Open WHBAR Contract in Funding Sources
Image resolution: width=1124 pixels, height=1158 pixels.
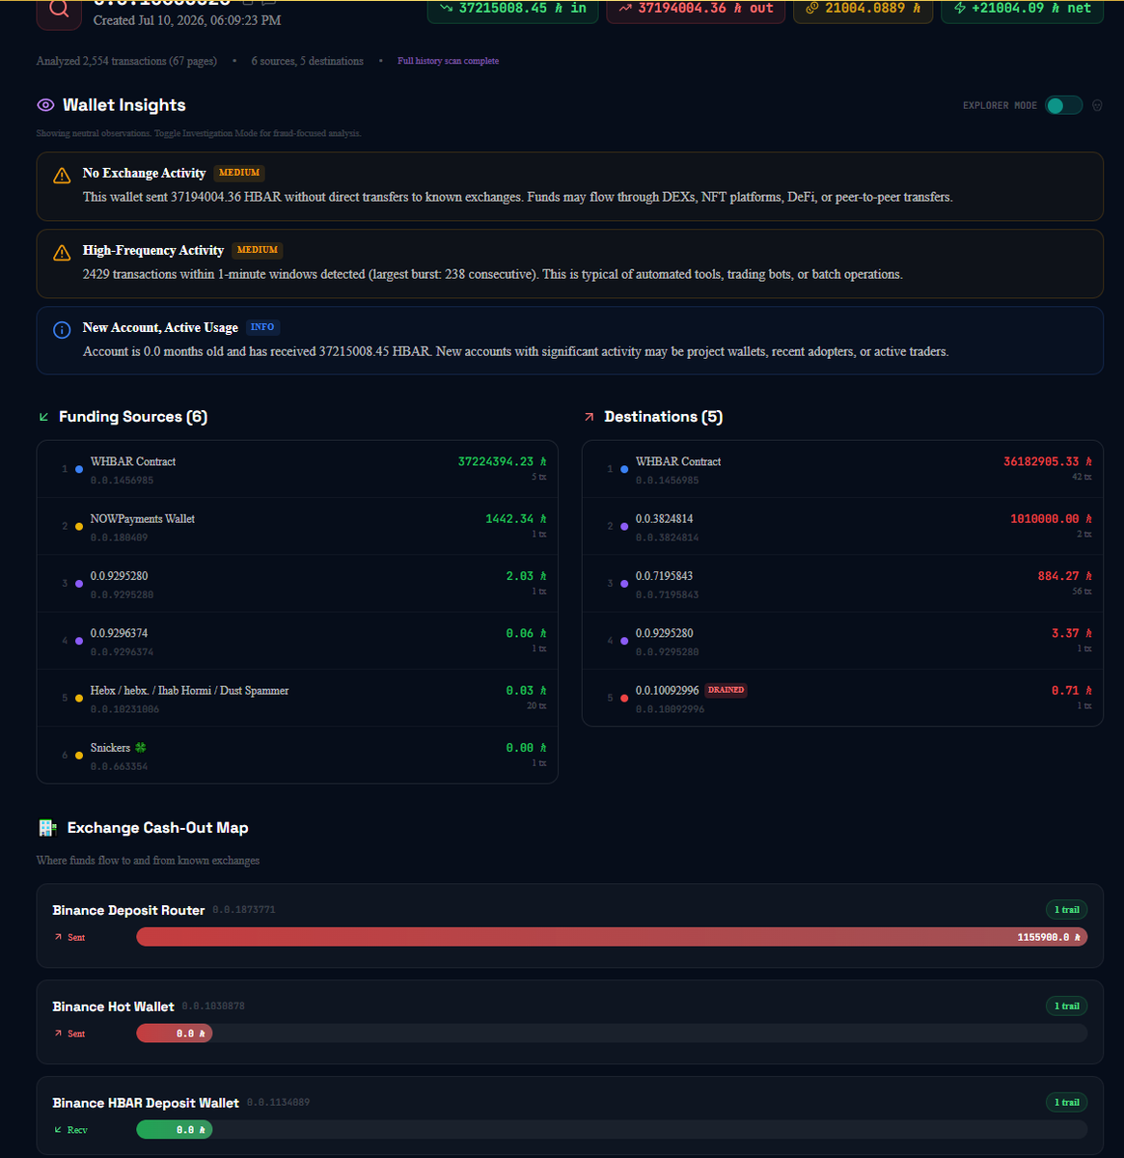pyautogui.click(x=297, y=469)
